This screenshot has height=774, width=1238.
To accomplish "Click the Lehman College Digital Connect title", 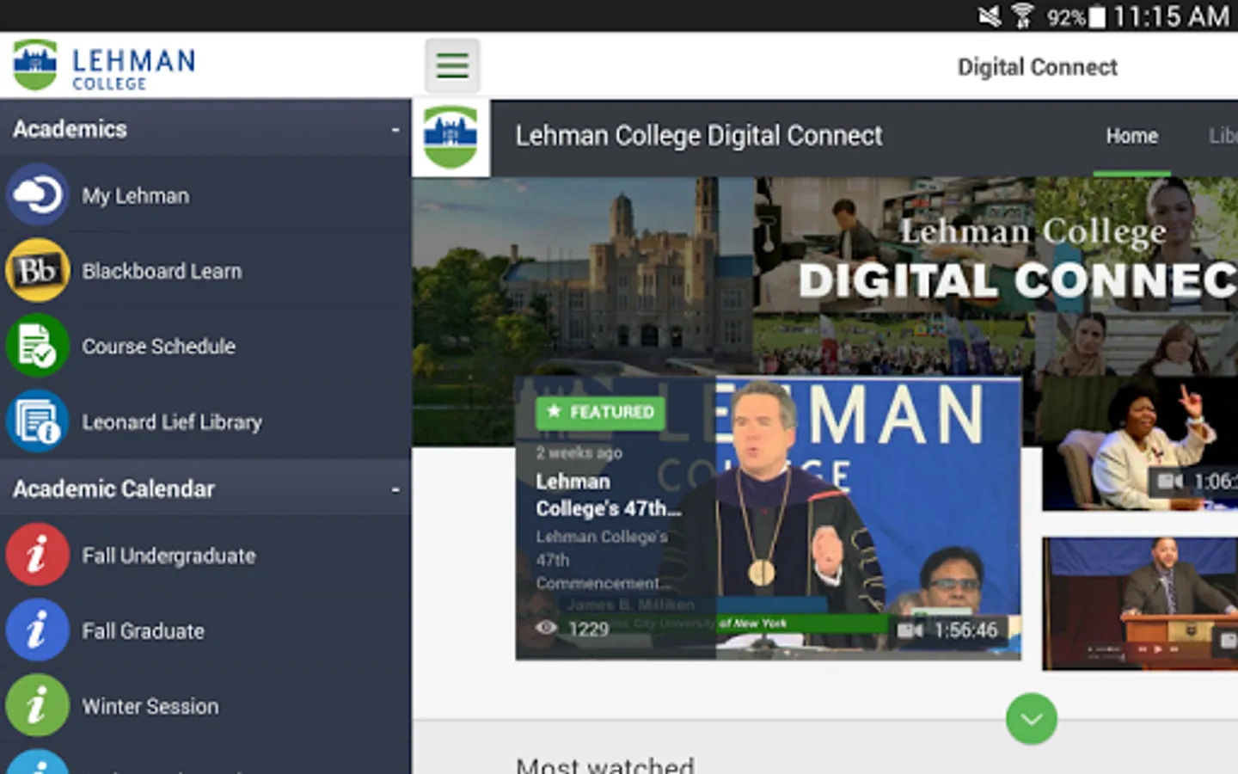I will pos(698,136).
